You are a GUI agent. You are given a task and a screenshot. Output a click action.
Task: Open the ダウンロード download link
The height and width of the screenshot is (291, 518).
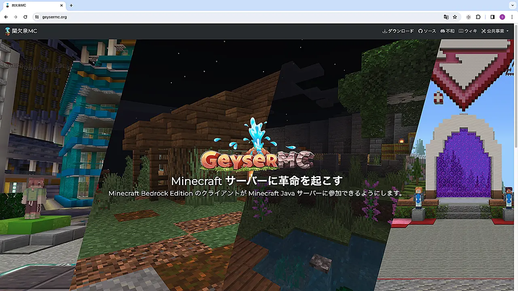pos(398,31)
